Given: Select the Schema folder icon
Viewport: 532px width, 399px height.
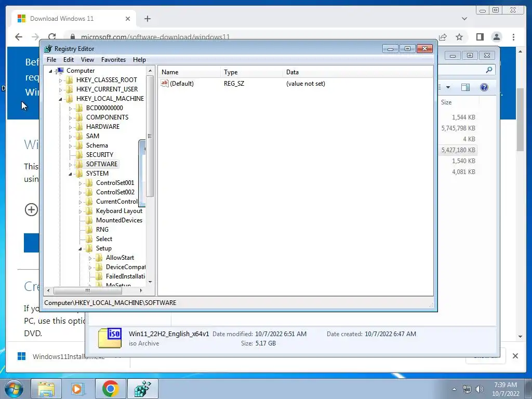Looking at the screenshot, I should pos(79,145).
